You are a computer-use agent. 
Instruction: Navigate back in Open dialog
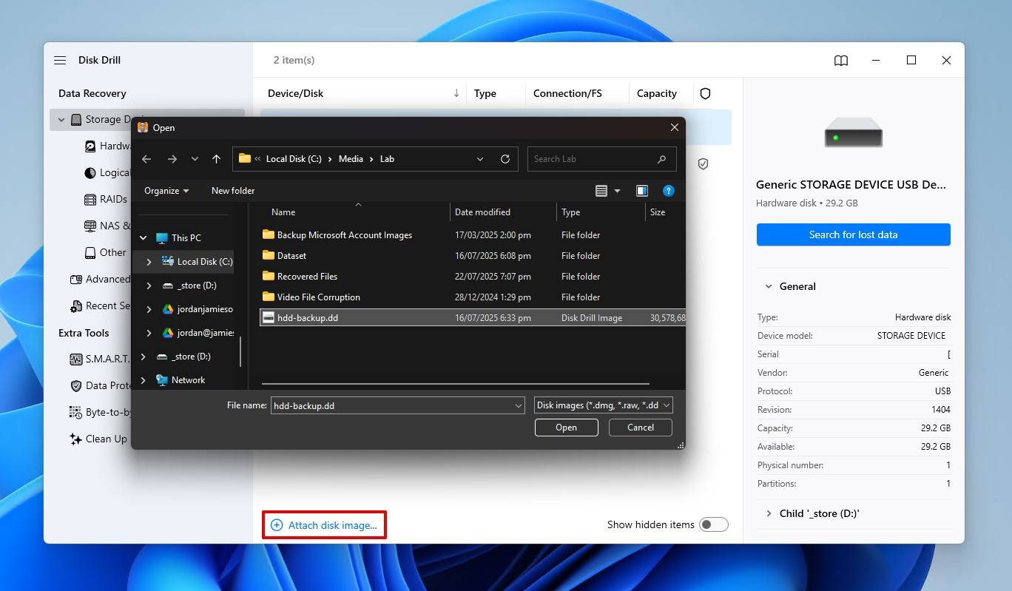coord(146,159)
